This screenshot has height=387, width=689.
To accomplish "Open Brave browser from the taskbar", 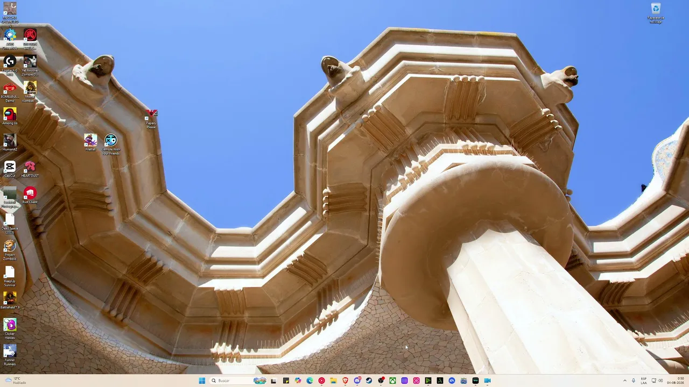I will click(x=345, y=381).
